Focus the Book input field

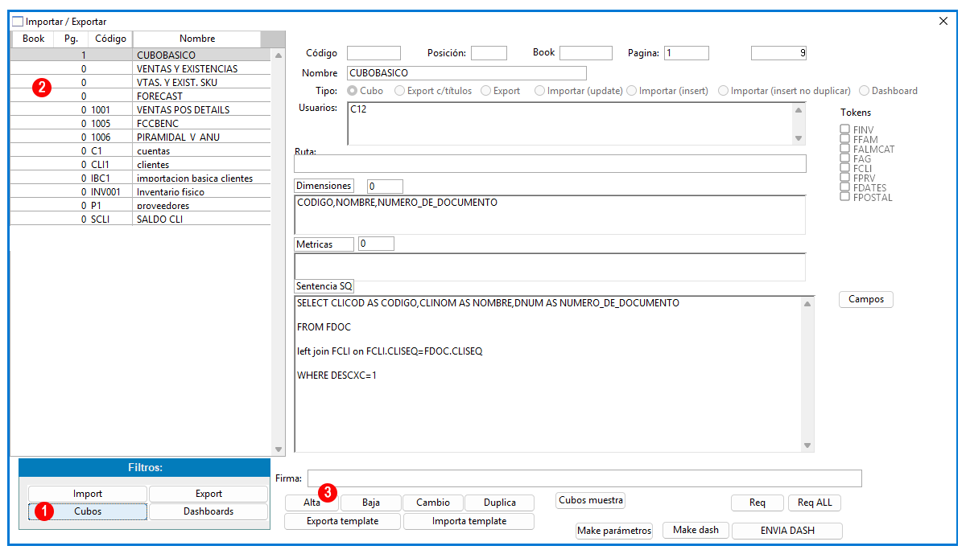[586, 53]
